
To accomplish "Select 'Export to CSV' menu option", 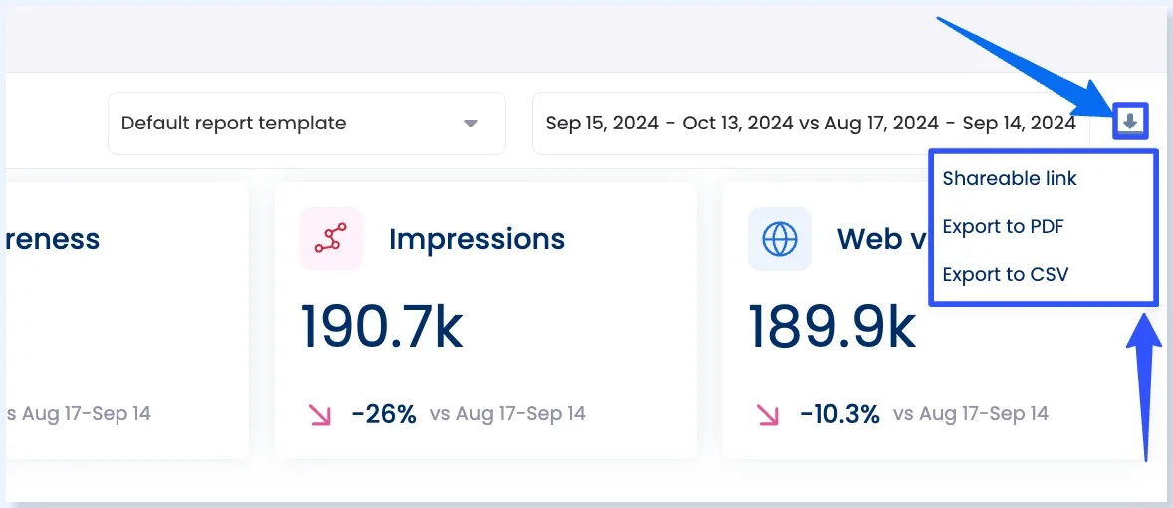I will click(x=1006, y=274).
